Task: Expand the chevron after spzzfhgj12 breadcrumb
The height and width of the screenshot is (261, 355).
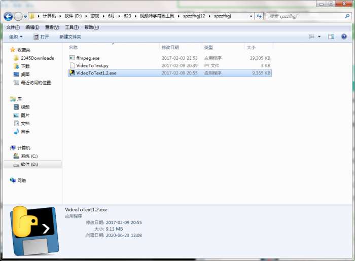Action: [x=209, y=16]
